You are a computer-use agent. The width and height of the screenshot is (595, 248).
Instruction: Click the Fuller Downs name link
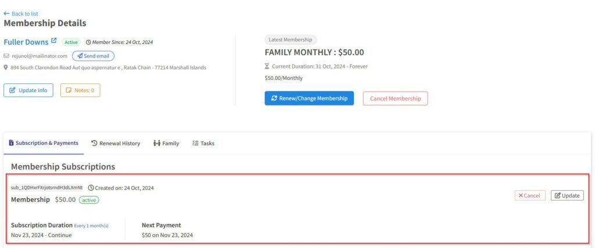26,42
